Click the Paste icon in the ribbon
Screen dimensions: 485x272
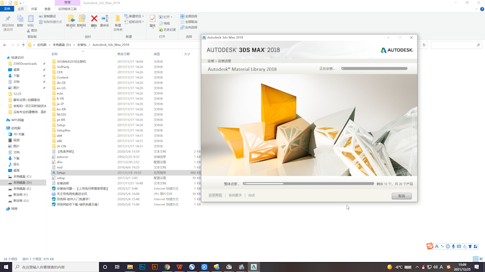(31, 19)
